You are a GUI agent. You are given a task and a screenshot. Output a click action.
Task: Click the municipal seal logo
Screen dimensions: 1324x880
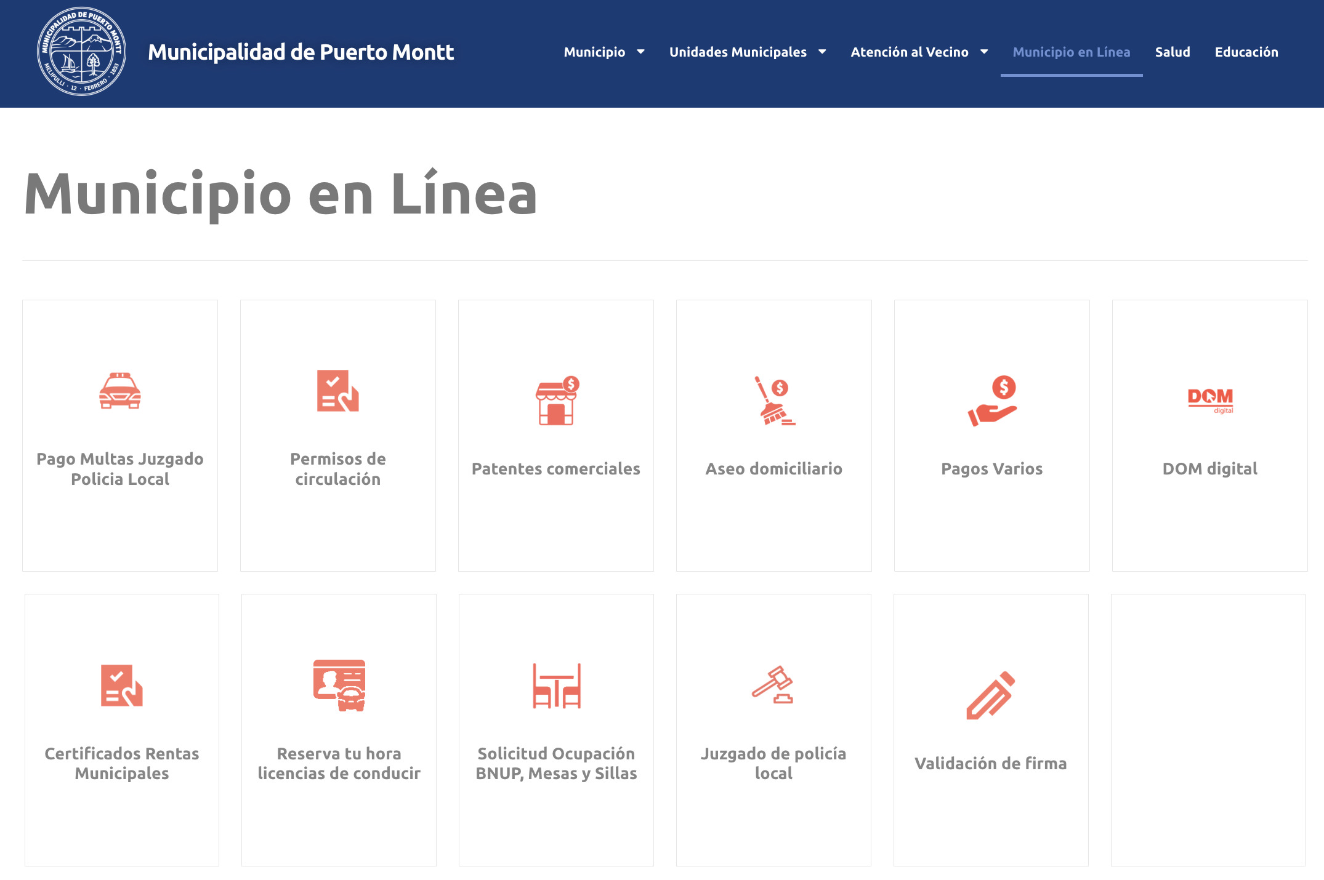point(81,52)
